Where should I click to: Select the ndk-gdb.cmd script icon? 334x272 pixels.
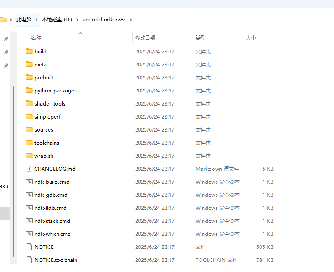point(29,195)
